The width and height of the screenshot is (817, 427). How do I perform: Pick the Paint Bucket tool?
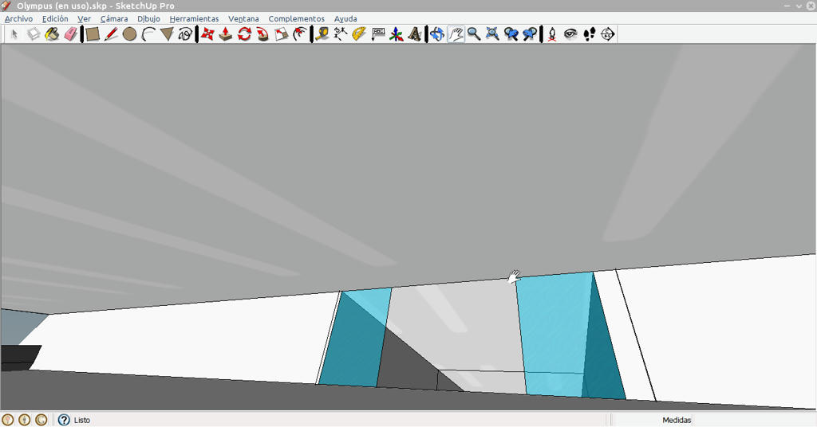coord(52,34)
